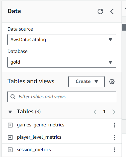Image resolution: width=126 pixels, height=157 pixels.
Task: Expand the session_metrics table
Action: point(10,150)
